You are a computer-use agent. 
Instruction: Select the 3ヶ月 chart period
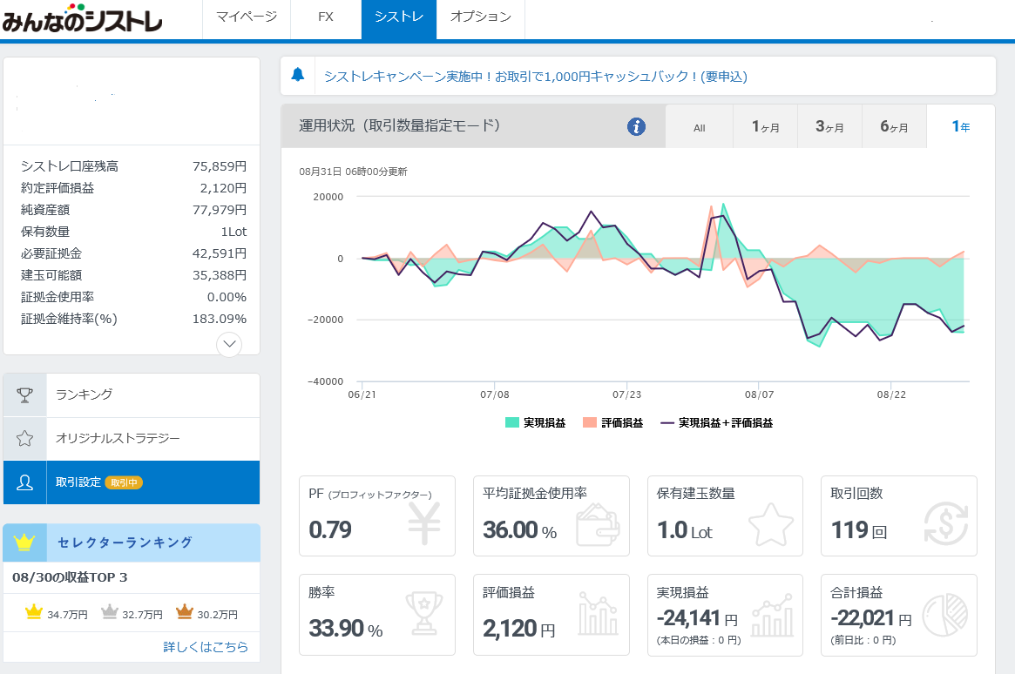tap(829, 127)
